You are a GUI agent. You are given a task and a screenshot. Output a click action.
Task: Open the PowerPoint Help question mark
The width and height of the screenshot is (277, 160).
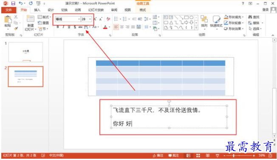(243, 3)
